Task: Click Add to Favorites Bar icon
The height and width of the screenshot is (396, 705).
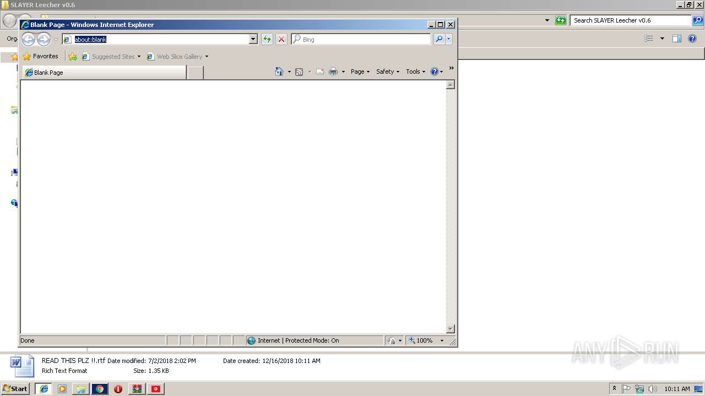Action: (73, 56)
